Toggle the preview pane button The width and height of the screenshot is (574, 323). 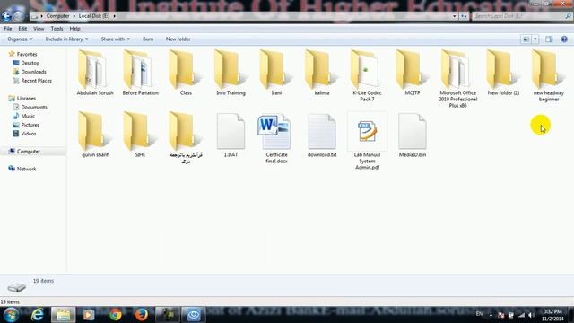[549, 39]
